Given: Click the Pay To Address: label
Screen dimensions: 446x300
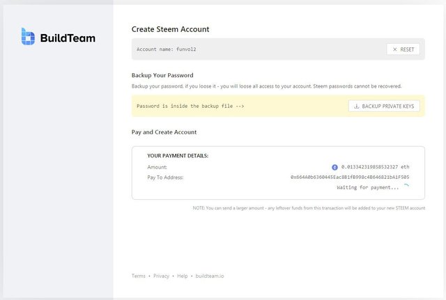Looking at the screenshot, I should [x=165, y=177].
